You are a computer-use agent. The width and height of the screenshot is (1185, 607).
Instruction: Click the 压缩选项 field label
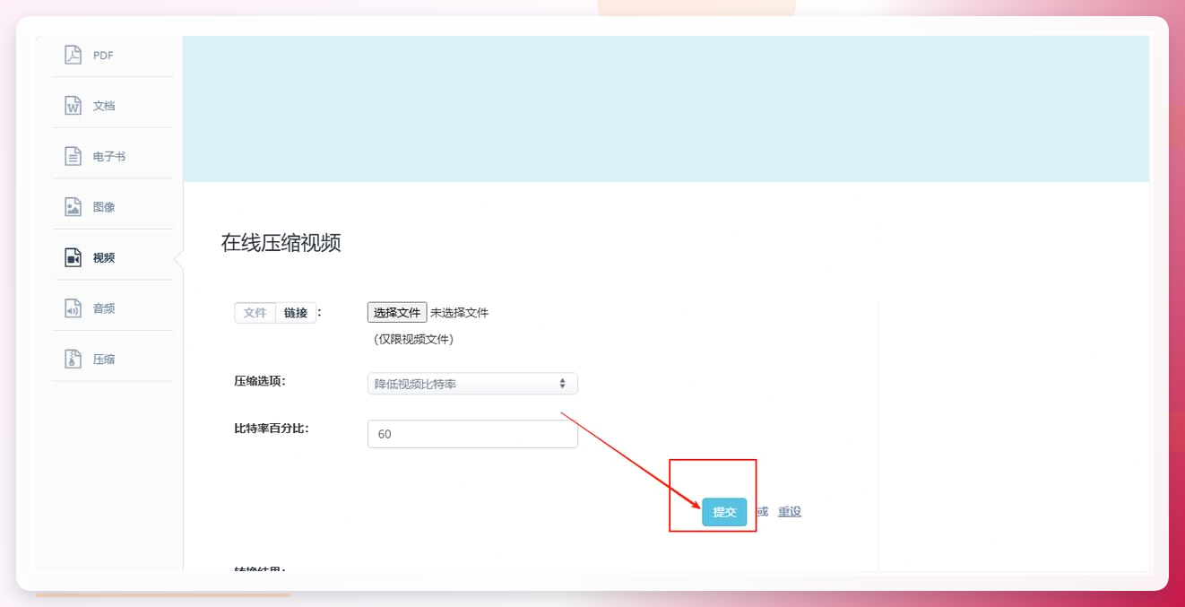pyautogui.click(x=260, y=381)
